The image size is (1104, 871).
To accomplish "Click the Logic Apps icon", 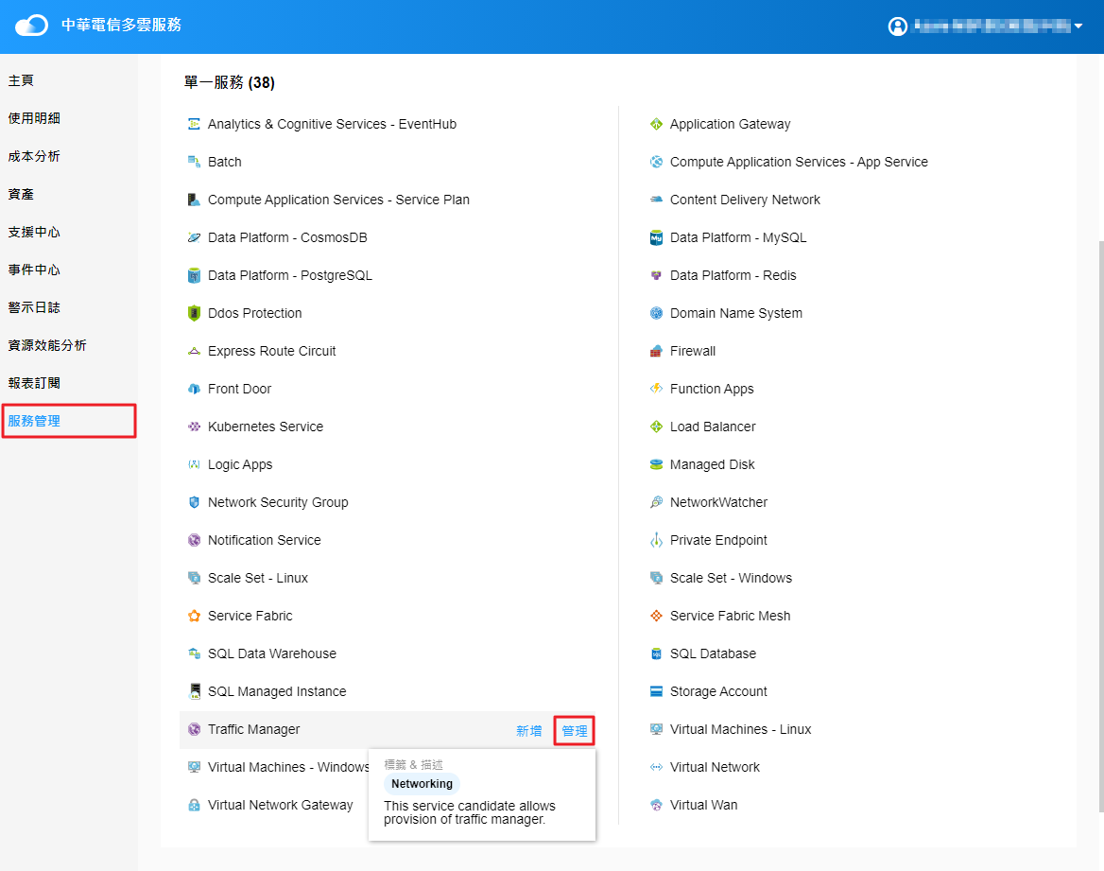I will (x=194, y=464).
